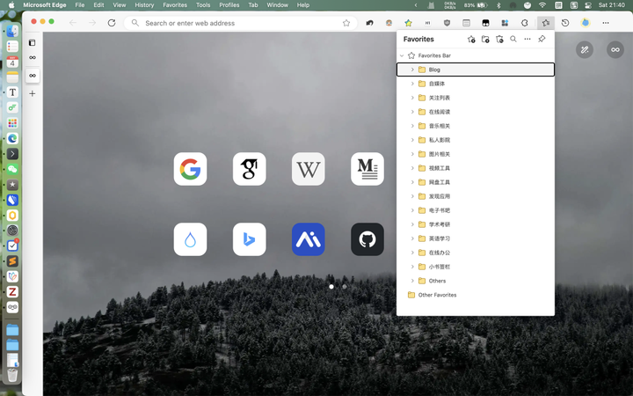
Task: Expand the 自媒体 folder chevron
Action: coord(412,84)
